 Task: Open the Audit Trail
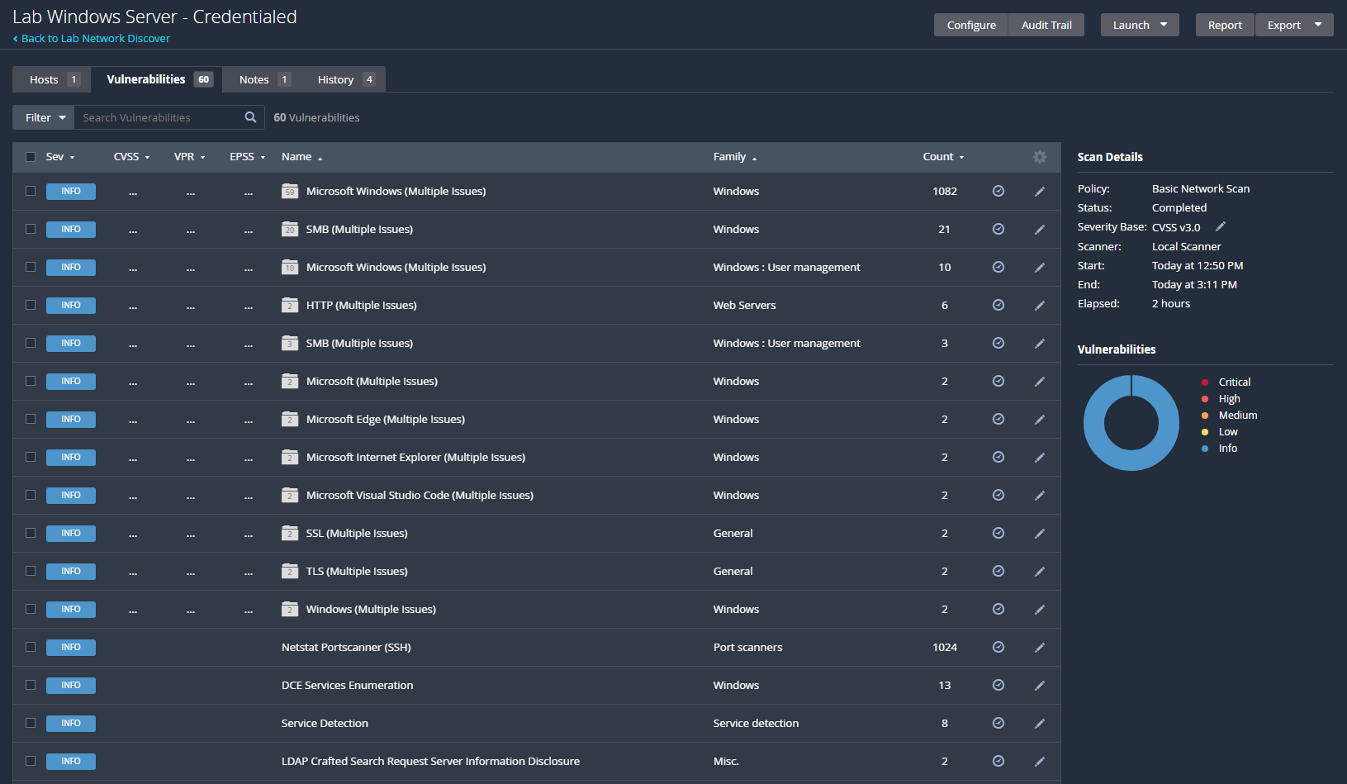coord(1046,25)
